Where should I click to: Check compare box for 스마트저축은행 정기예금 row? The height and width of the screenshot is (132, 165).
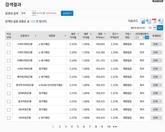point(9,69)
